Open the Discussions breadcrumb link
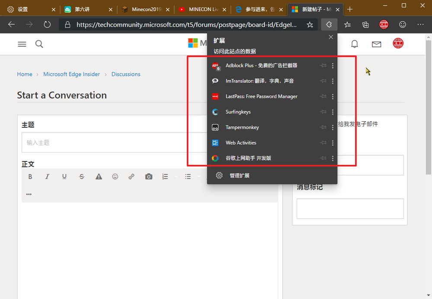432x299 pixels. tap(126, 74)
